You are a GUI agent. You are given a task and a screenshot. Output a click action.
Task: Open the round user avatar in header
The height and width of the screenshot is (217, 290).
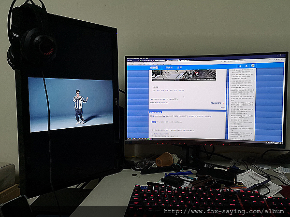[x=253, y=66]
